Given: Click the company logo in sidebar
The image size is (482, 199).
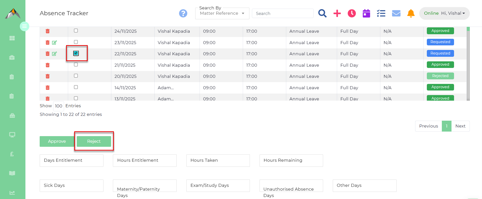Looking at the screenshot, I should pyautogui.click(x=13, y=13).
